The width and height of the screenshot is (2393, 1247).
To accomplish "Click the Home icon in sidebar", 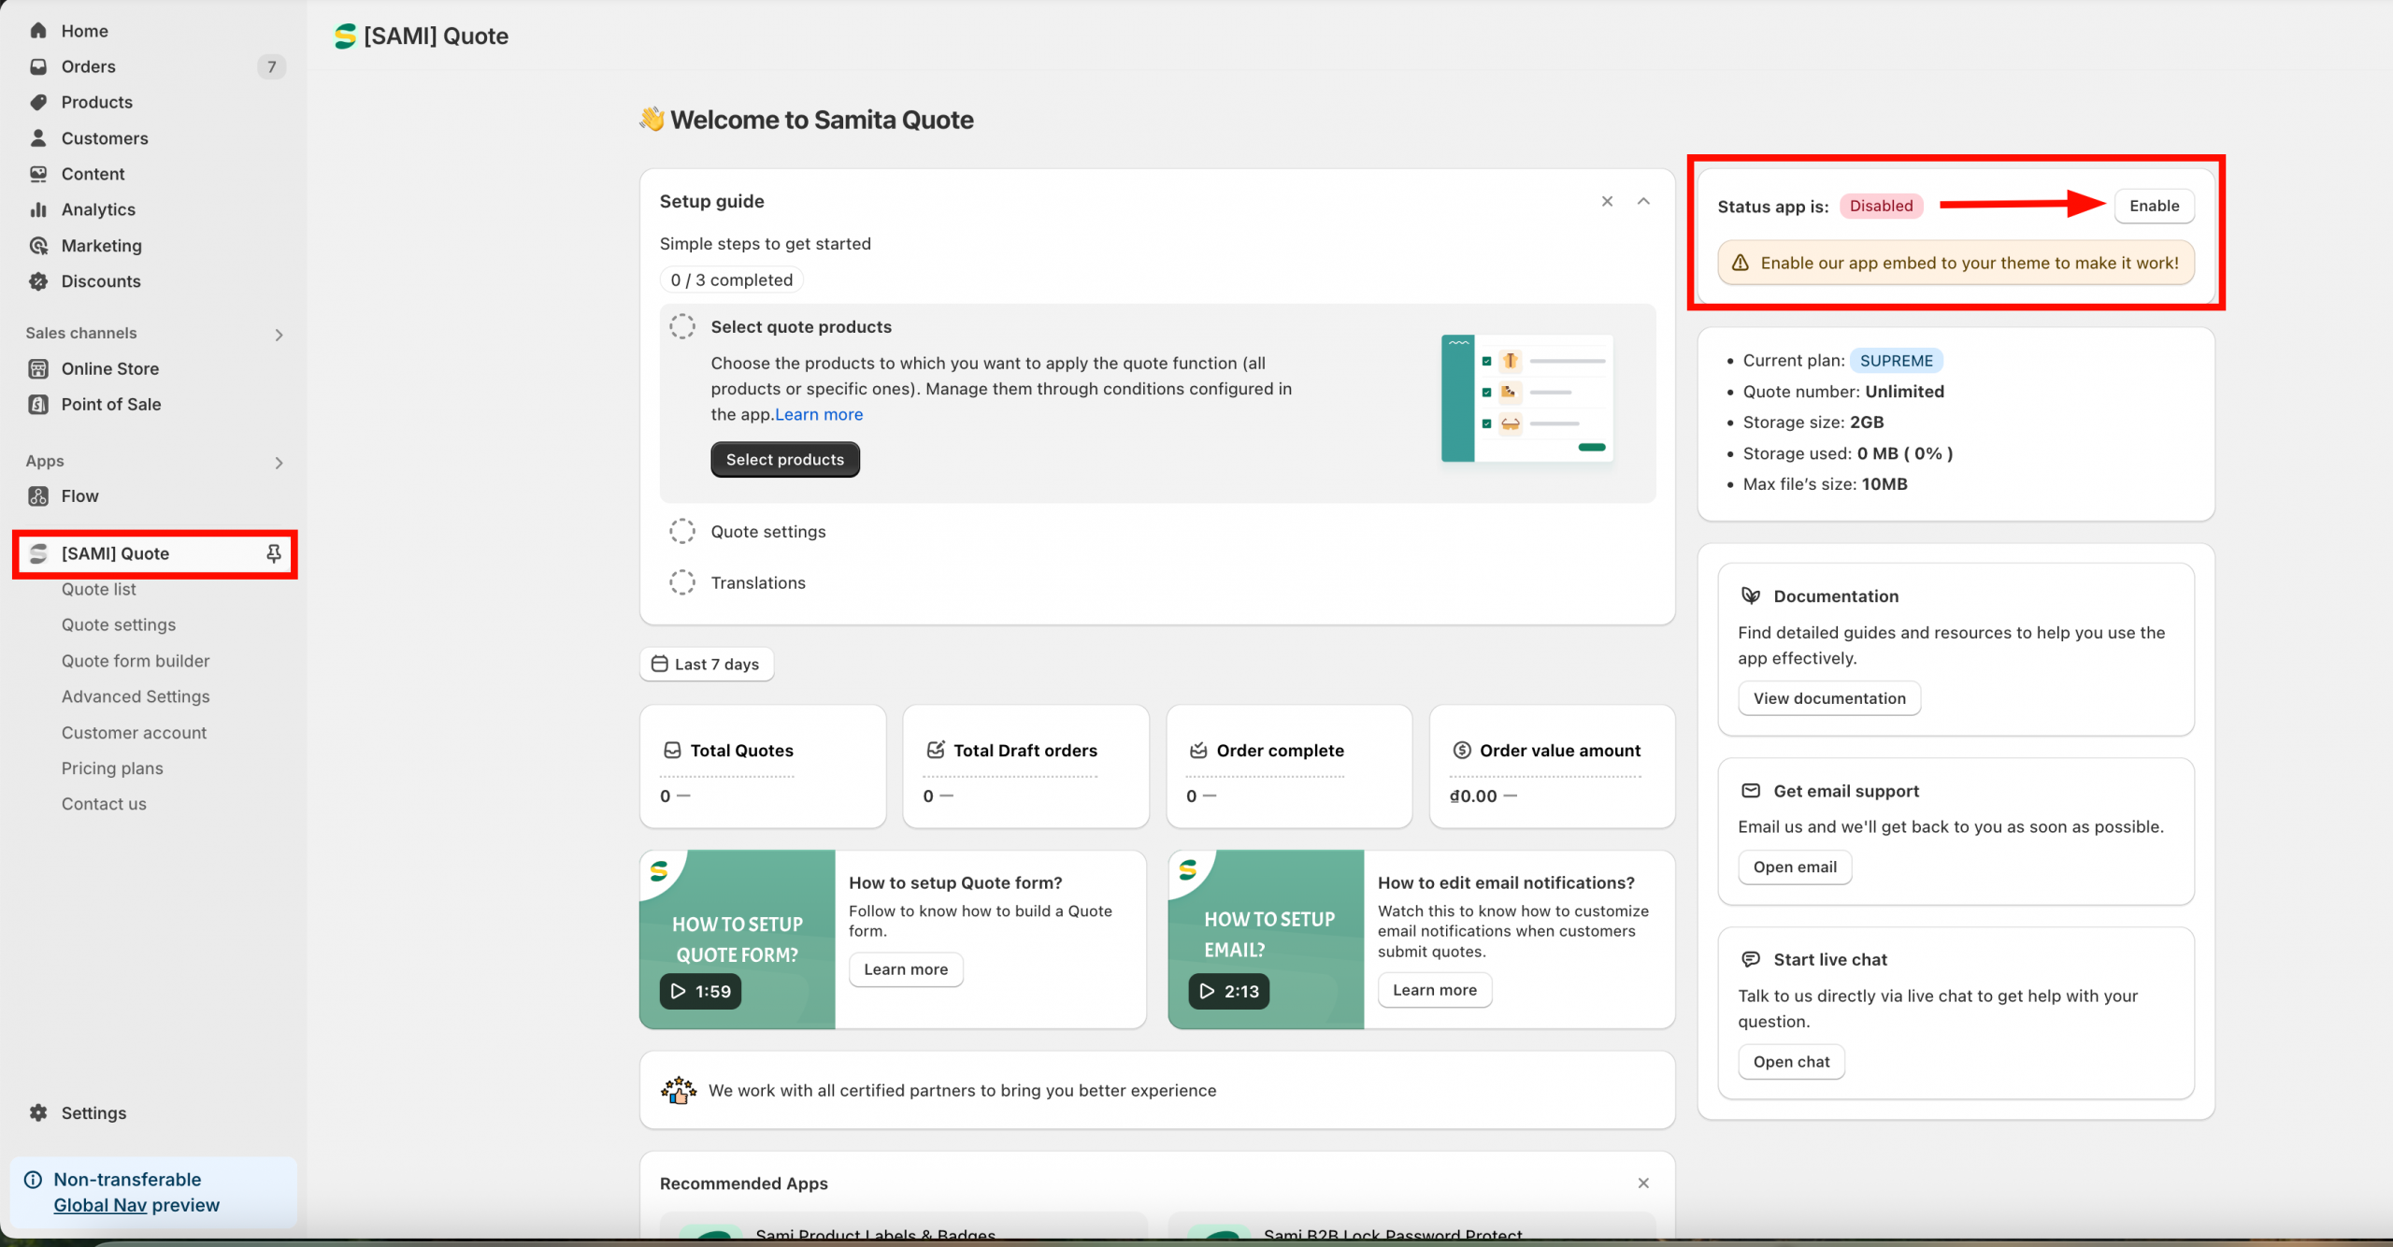I will (x=38, y=31).
